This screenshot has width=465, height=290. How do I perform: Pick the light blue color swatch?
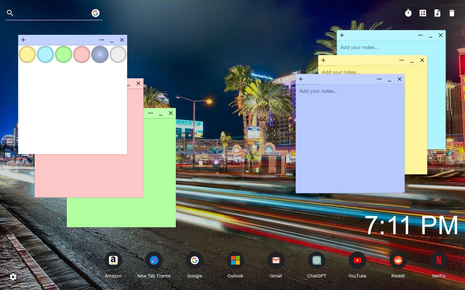(45, 54)
